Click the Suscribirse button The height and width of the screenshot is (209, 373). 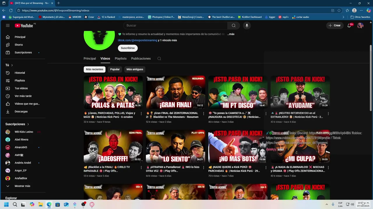[x=128, y=48]
